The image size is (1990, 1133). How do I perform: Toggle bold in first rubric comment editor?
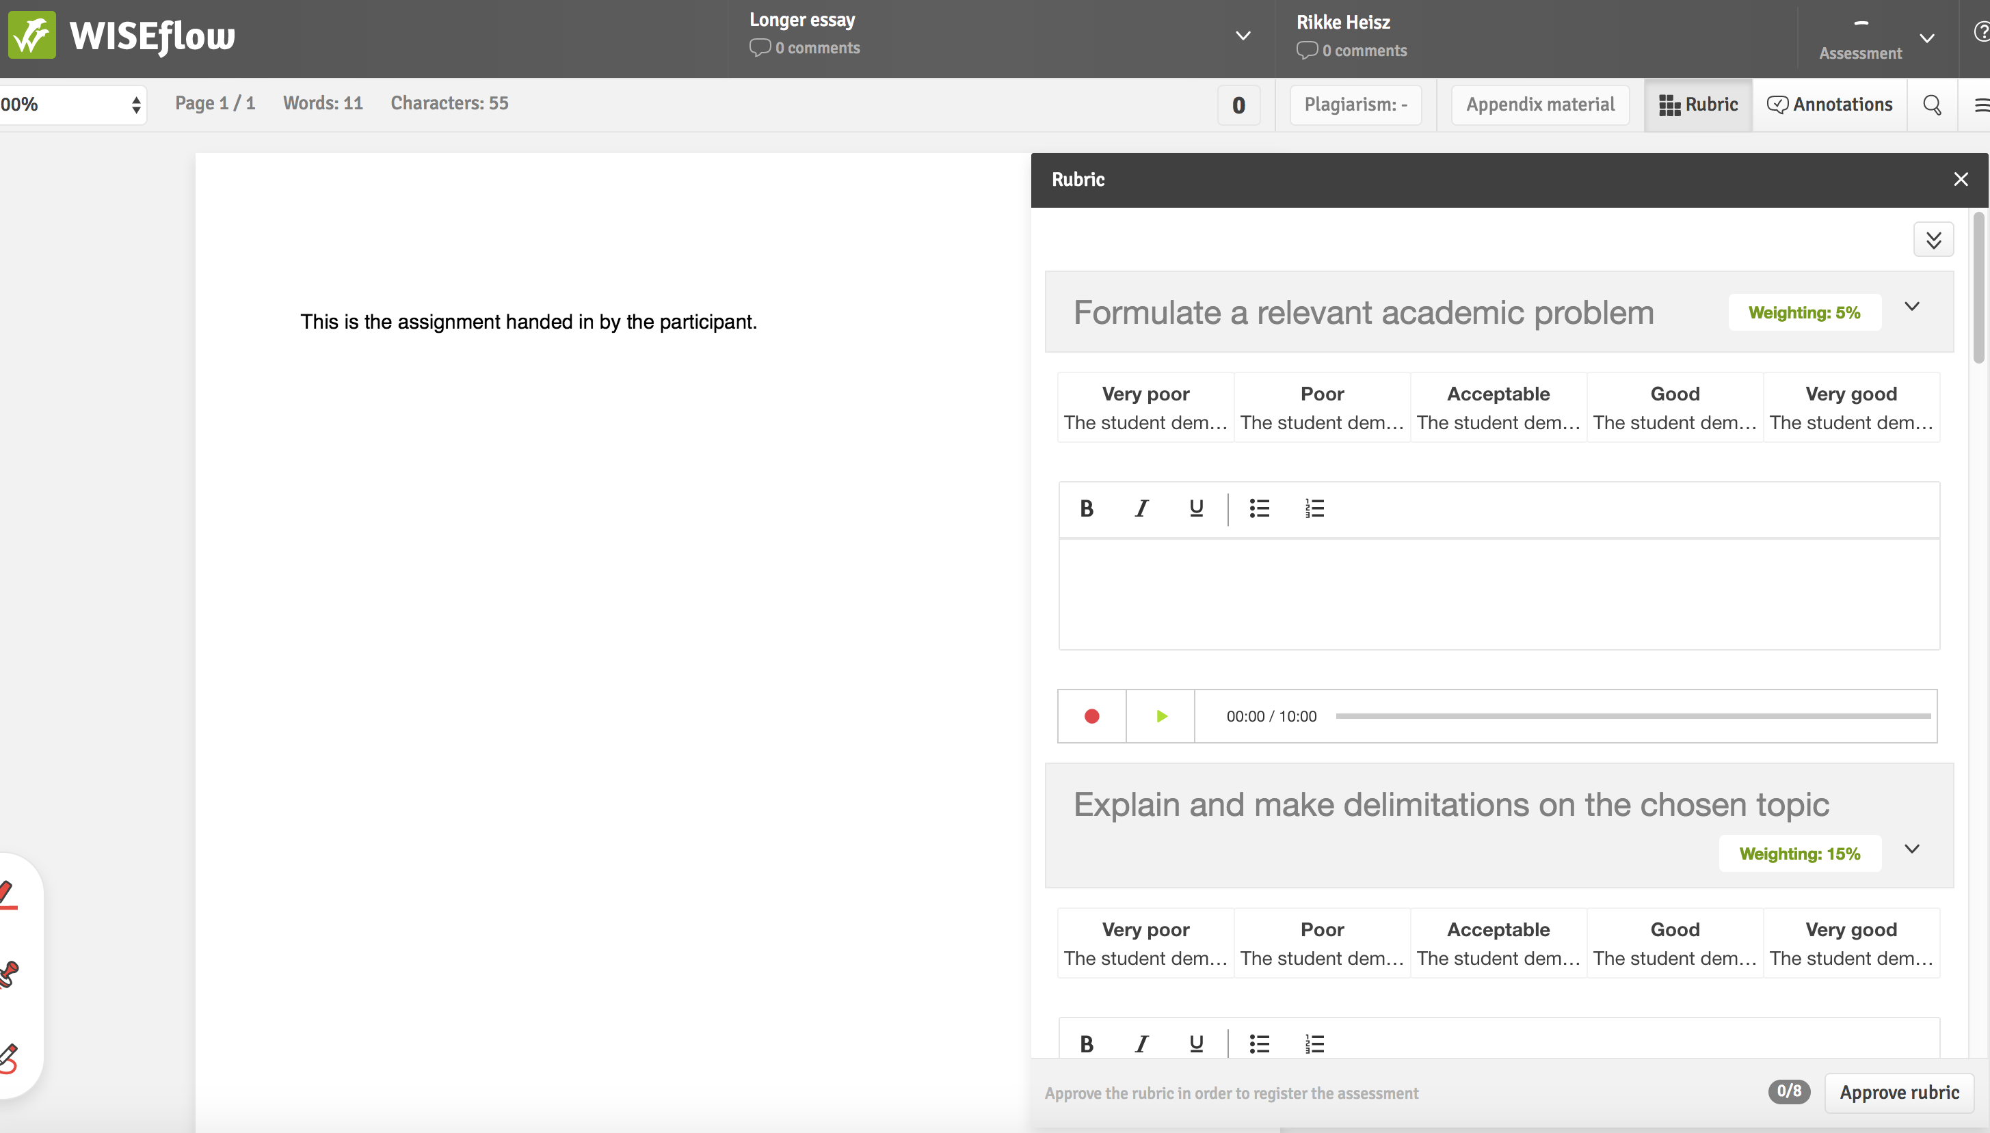click(x=1086, y=509)
